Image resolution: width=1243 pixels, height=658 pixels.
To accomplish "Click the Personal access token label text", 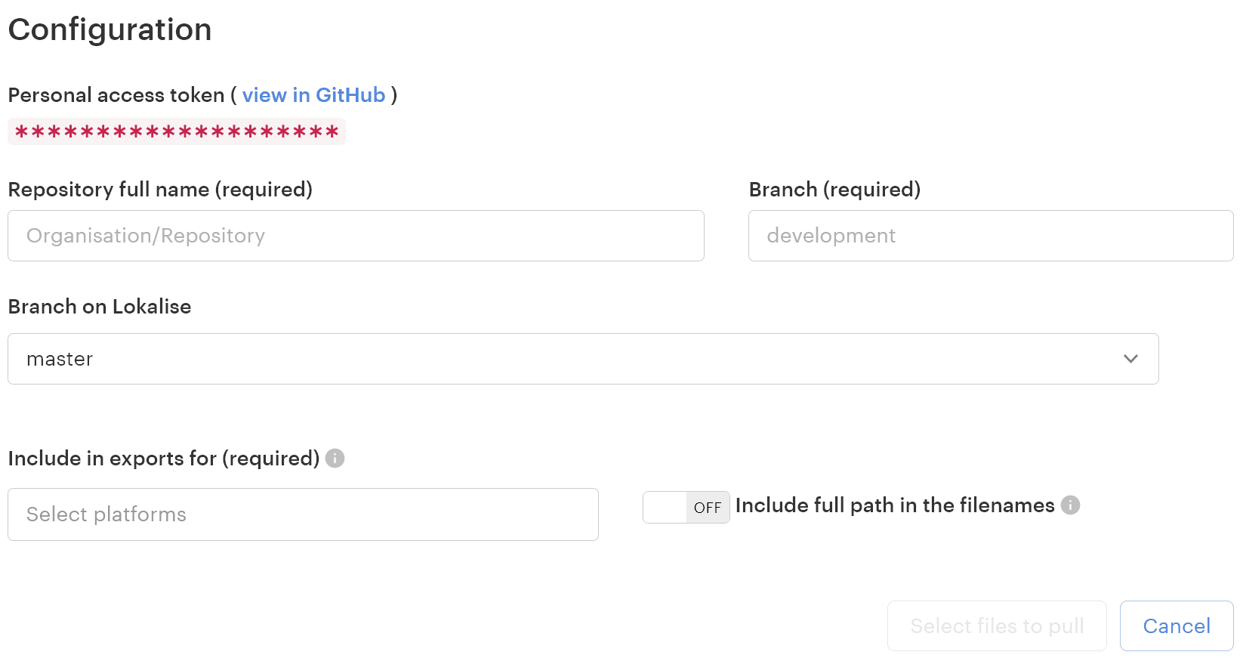I will click(x=116, y=95).
